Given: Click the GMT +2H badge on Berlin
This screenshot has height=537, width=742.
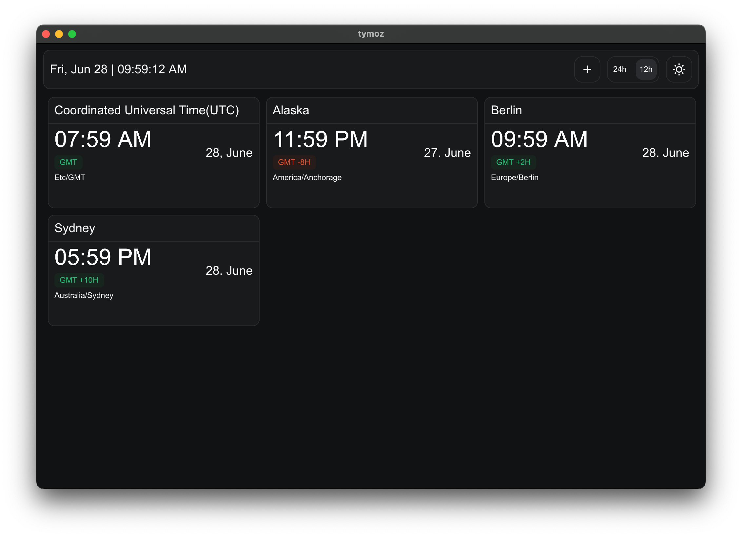Looking at the screenshot, I should 513,162.
